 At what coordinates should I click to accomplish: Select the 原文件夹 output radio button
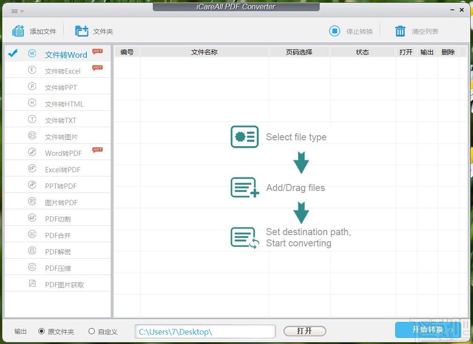tap(42, 331)
